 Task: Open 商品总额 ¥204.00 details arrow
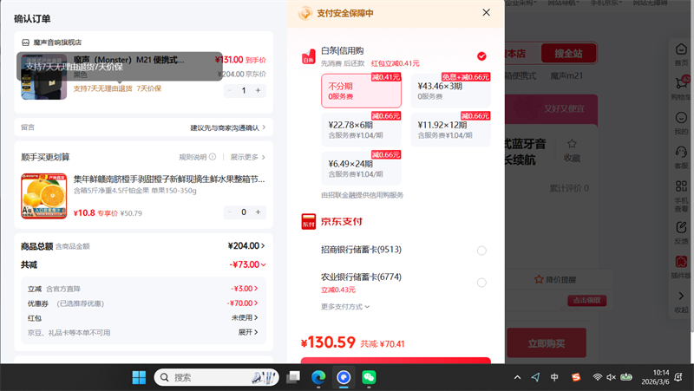point(264,245)
